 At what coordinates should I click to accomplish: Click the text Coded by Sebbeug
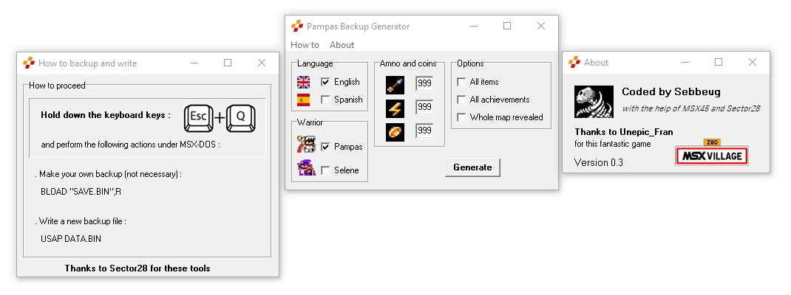671,91
